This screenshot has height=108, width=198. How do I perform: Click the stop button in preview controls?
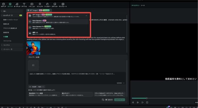(147, 102)
